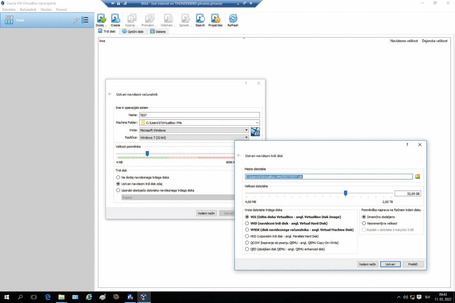Open Task View on the taskbar
Image resolution: width=455 pixels, height=303 pixels.
click(34, 297)
